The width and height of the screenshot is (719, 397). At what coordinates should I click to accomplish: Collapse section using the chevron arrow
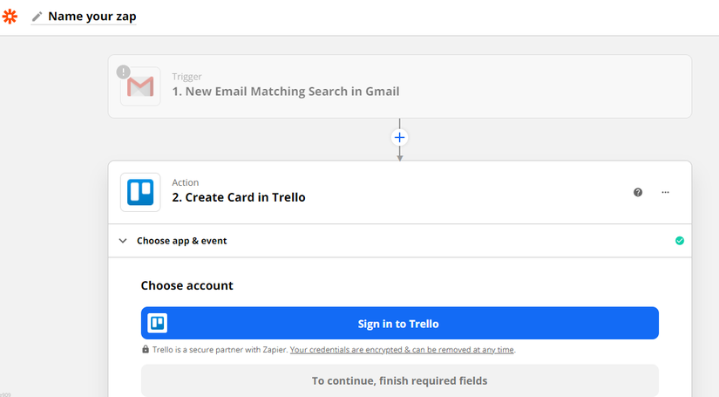pos(123,241)
